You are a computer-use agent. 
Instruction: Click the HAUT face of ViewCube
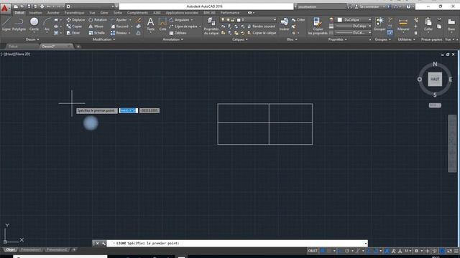[x=435, y=79]
